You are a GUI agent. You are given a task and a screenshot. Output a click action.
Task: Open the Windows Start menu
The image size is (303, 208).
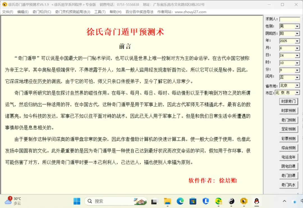(x=77, y=201)
